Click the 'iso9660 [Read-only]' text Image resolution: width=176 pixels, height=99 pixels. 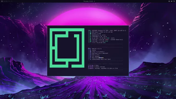117,40
